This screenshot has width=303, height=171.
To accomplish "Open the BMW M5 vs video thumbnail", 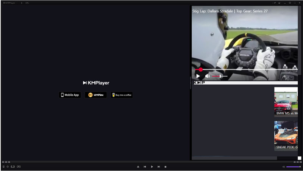I will pyautogui.click(x=286, y=102).
